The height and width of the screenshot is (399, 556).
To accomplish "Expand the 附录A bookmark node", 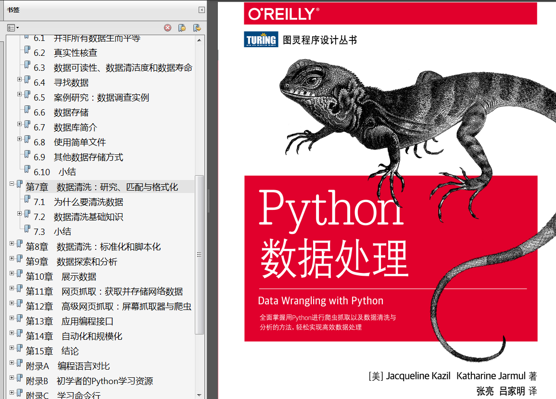I will pos(12,362).
